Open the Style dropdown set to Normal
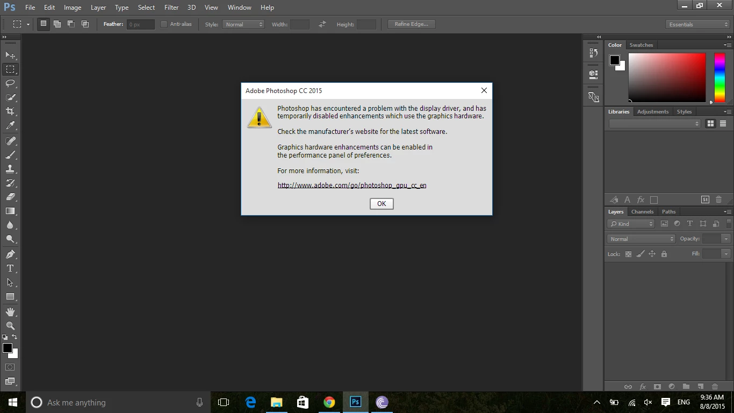Screen dimensions: 734x413 pyautogui.click(x=243, y=24)
